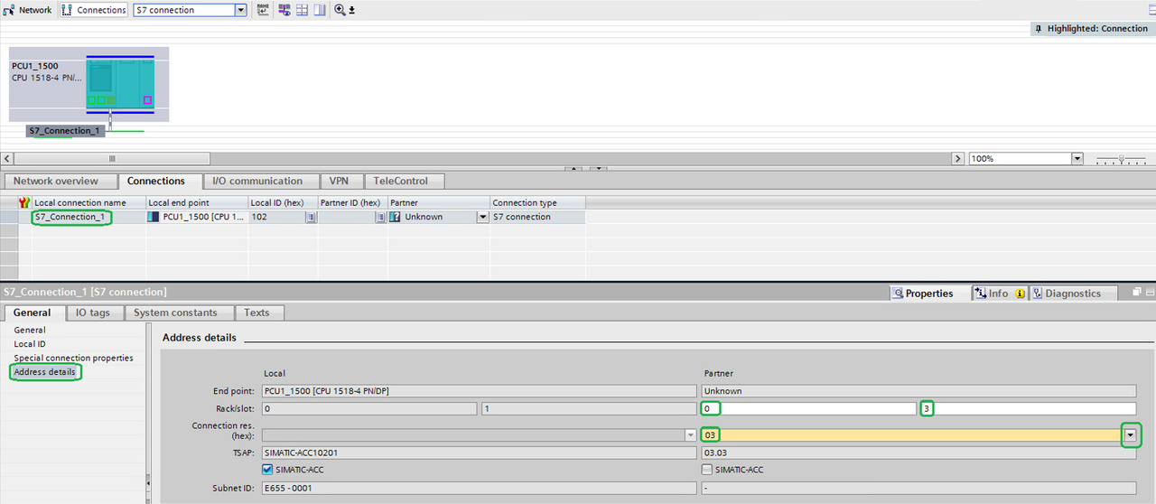Click the zoom magnifier icon in toolbar
Image resolution: width=1156 pixels, height=504 pixels.
(340, 10)
